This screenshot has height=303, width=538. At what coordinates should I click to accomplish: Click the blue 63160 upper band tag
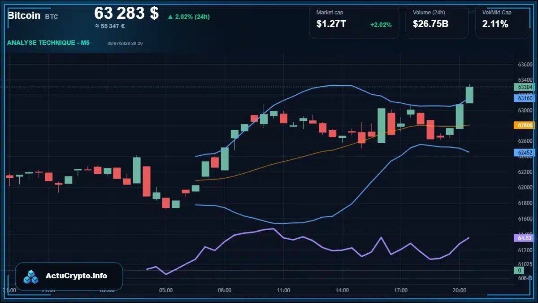click(525, 98)
